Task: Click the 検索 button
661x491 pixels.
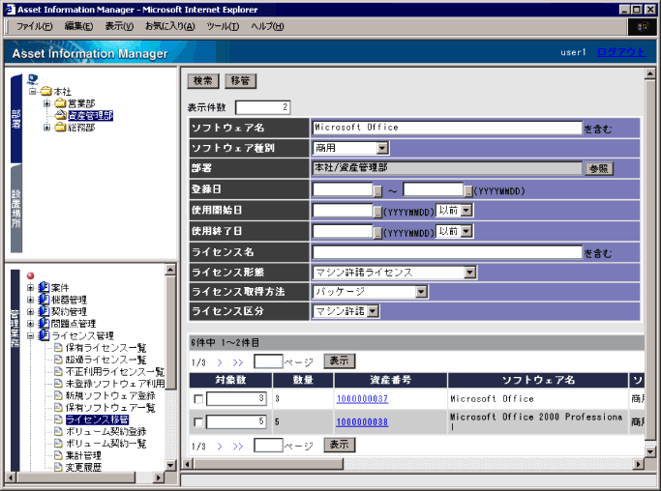Action: (x=203, y=81)
